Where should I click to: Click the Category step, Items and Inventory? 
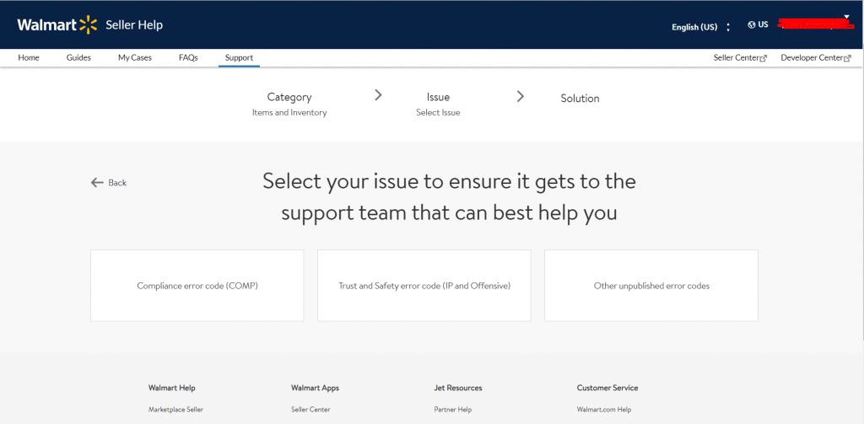pos(289,104)
